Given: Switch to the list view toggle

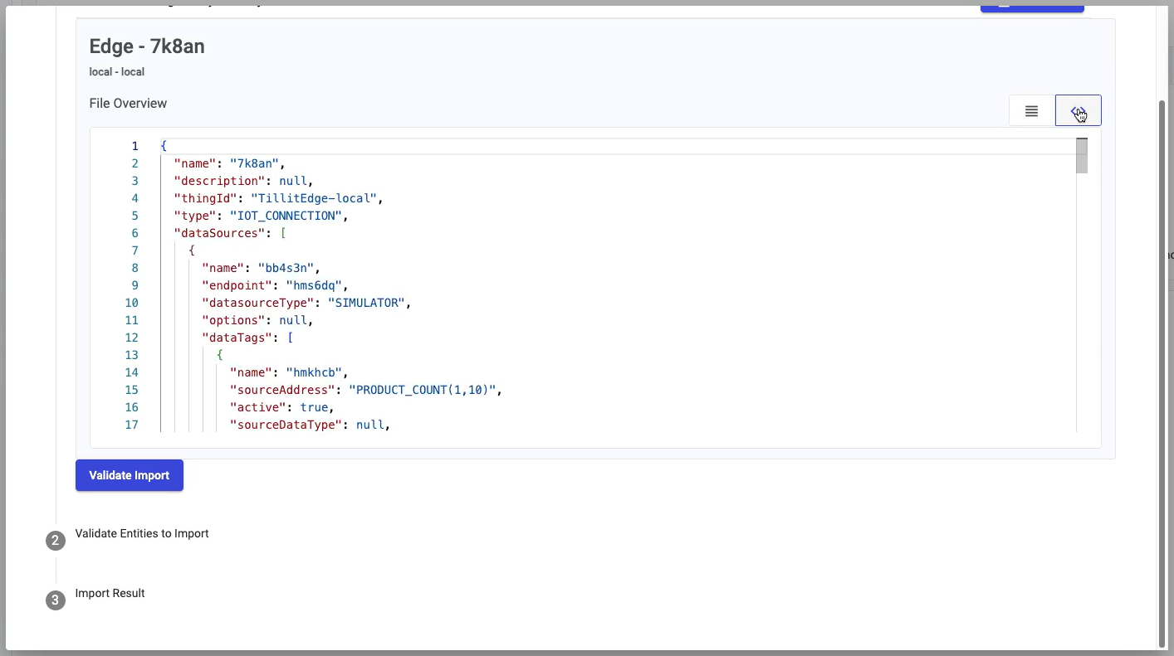Looking at the screenshot, I should (1031, 111).
